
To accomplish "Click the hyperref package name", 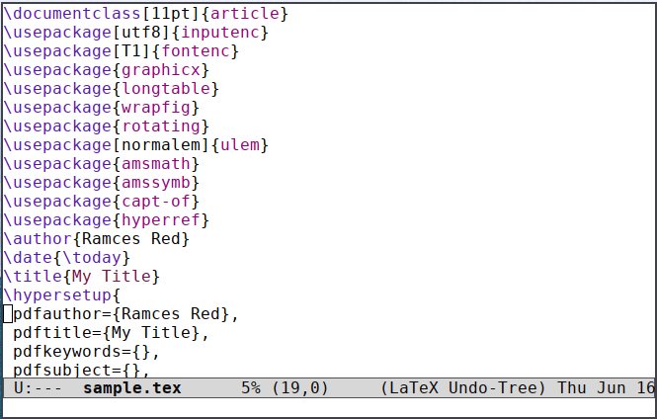I will point(161,220).
